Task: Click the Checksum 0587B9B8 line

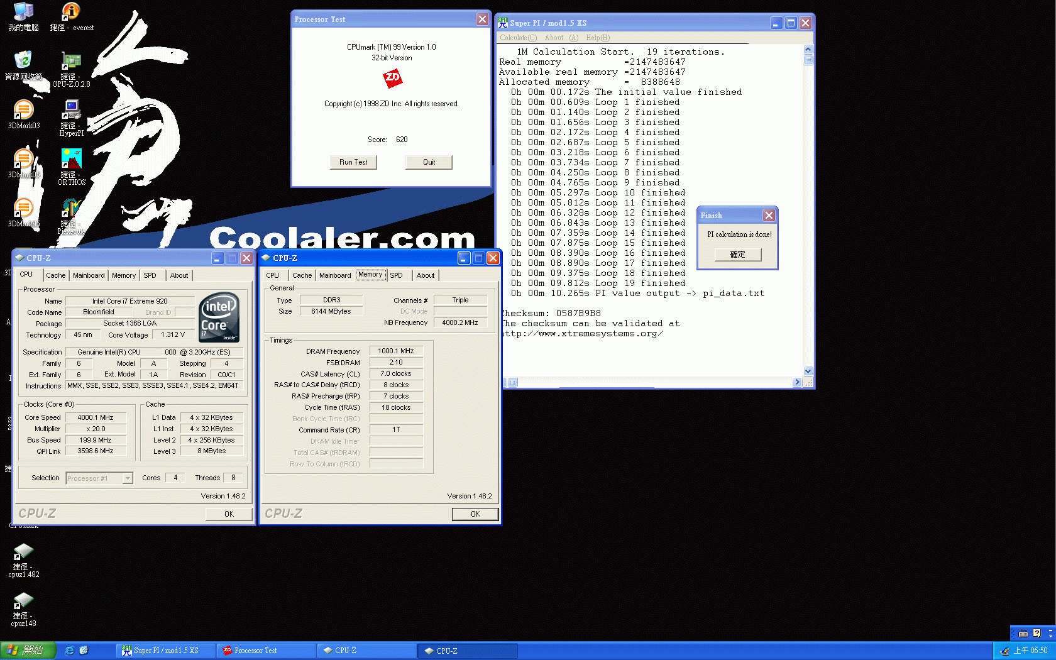Action: tap(551, 313)
